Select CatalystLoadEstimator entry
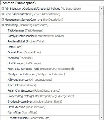The image size is (104, 120). (50, 74)
